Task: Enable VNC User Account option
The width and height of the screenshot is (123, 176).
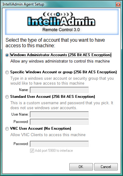Action: click(7, 129)
